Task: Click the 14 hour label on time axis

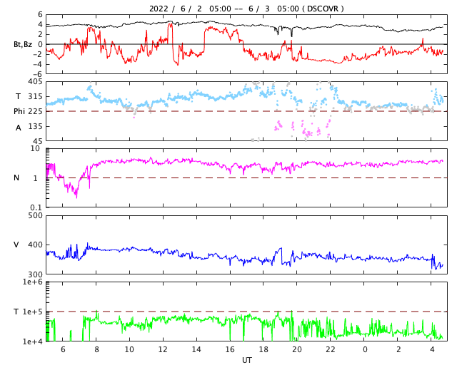Action: click(196, 349)
